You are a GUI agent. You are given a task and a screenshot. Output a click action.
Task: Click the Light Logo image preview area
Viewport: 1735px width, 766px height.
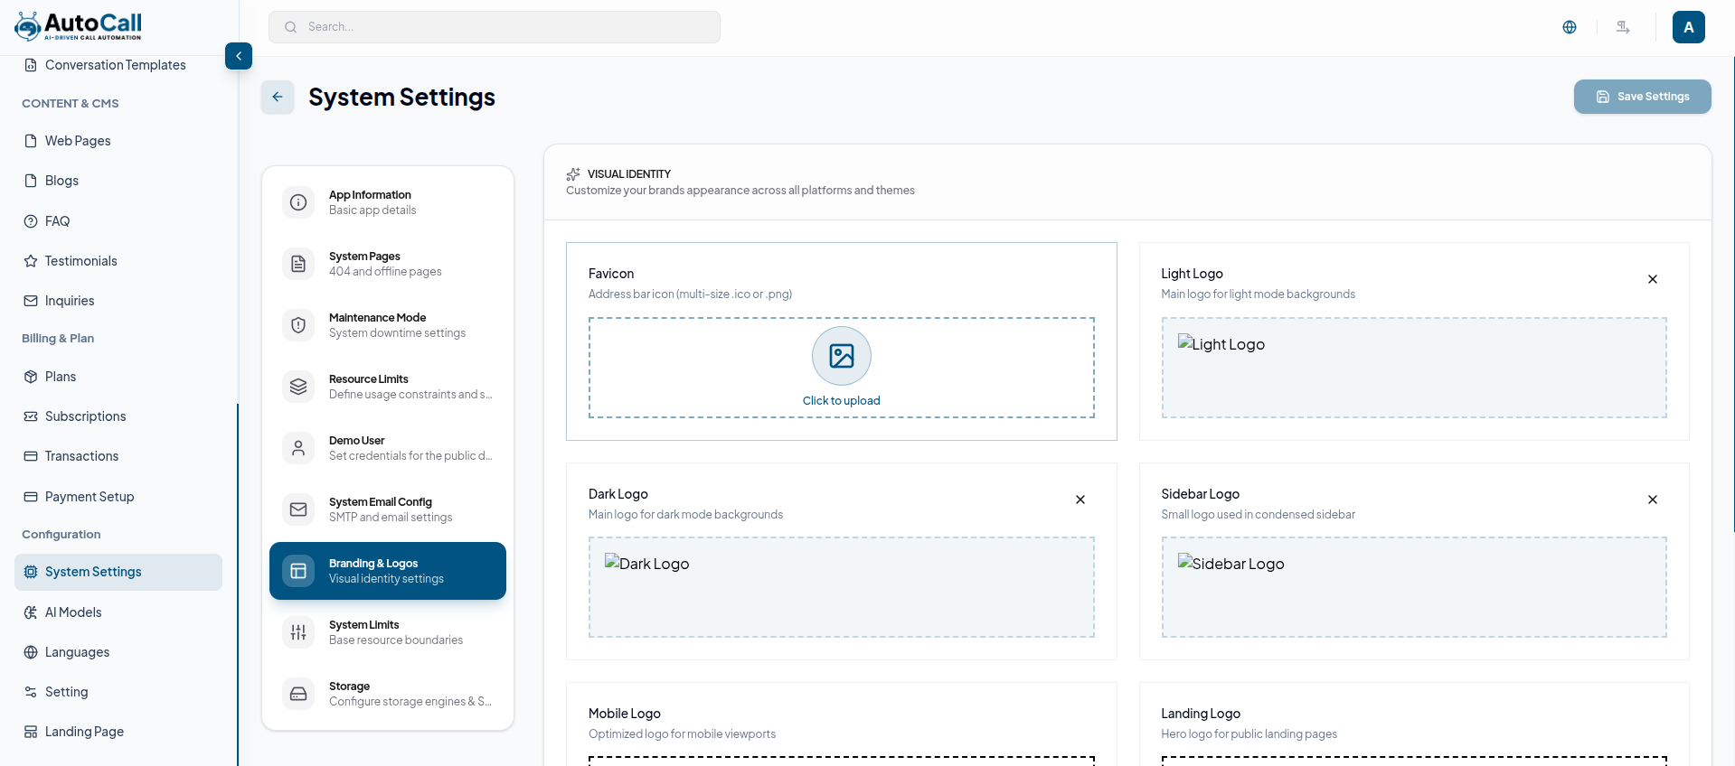(x=1414, y=368)
